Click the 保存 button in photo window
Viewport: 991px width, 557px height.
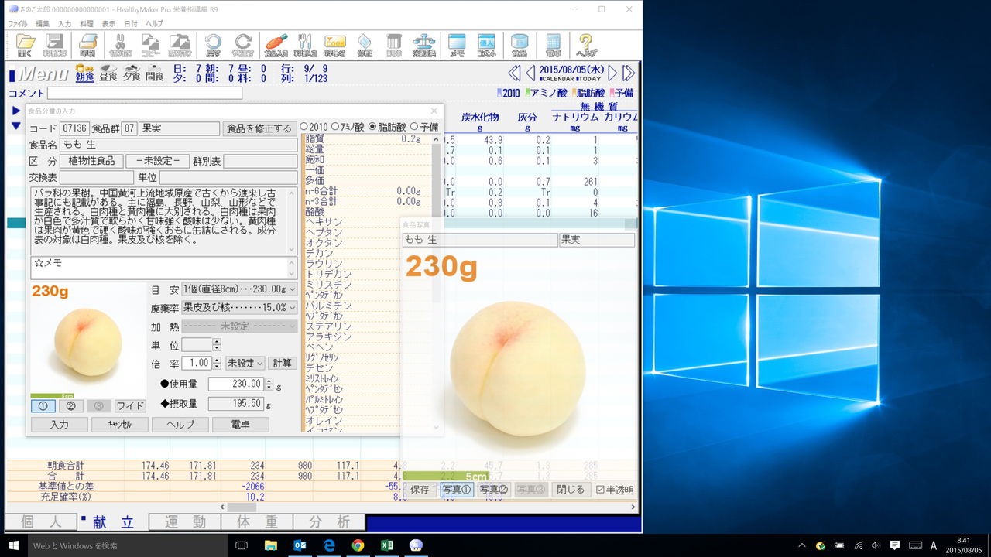(420, 490)
